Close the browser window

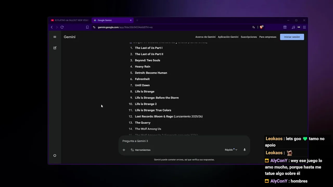[x=304, y=20]
